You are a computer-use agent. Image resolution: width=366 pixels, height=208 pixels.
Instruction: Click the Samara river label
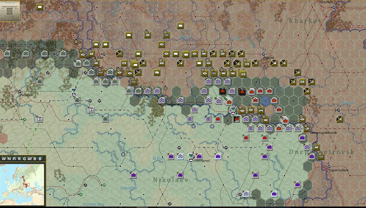(348, 103)
